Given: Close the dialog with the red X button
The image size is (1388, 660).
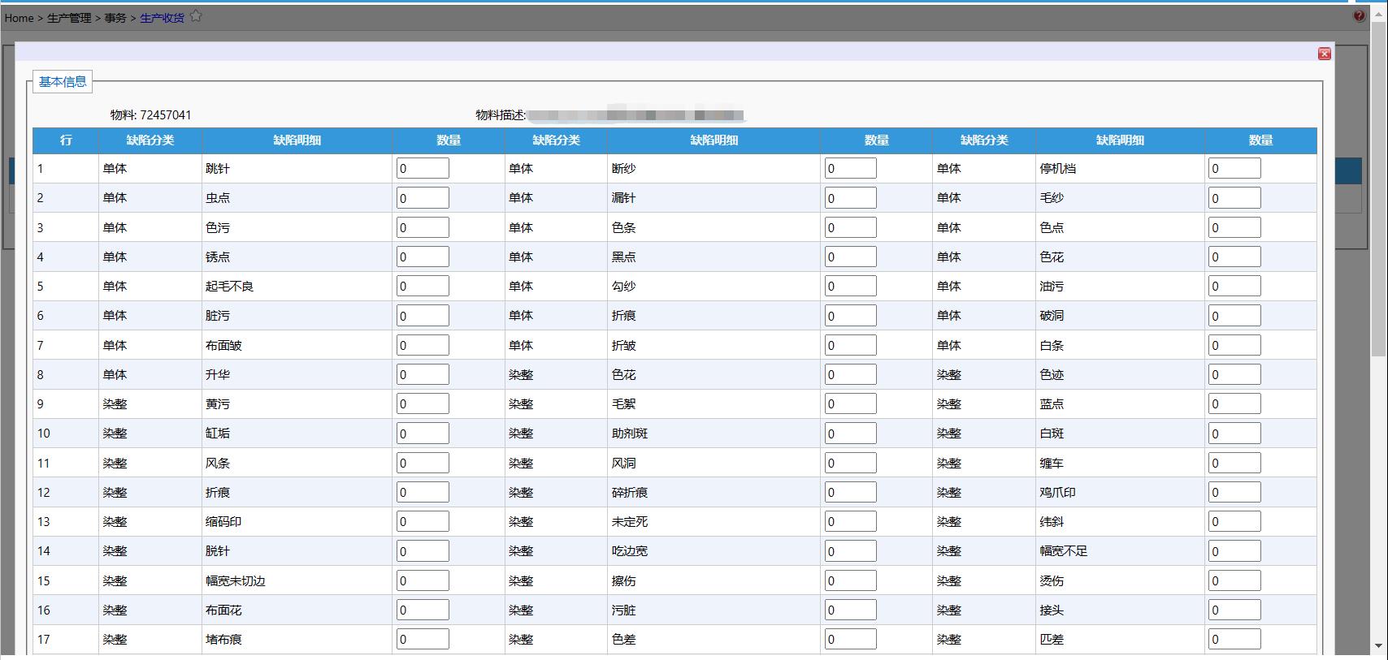Looking at the screenshot, I should point(1325,54).
